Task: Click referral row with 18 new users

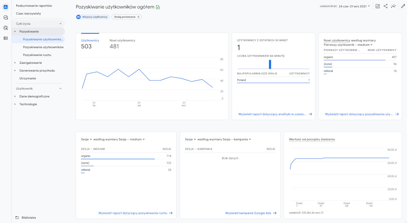Action: click(360, 71)
